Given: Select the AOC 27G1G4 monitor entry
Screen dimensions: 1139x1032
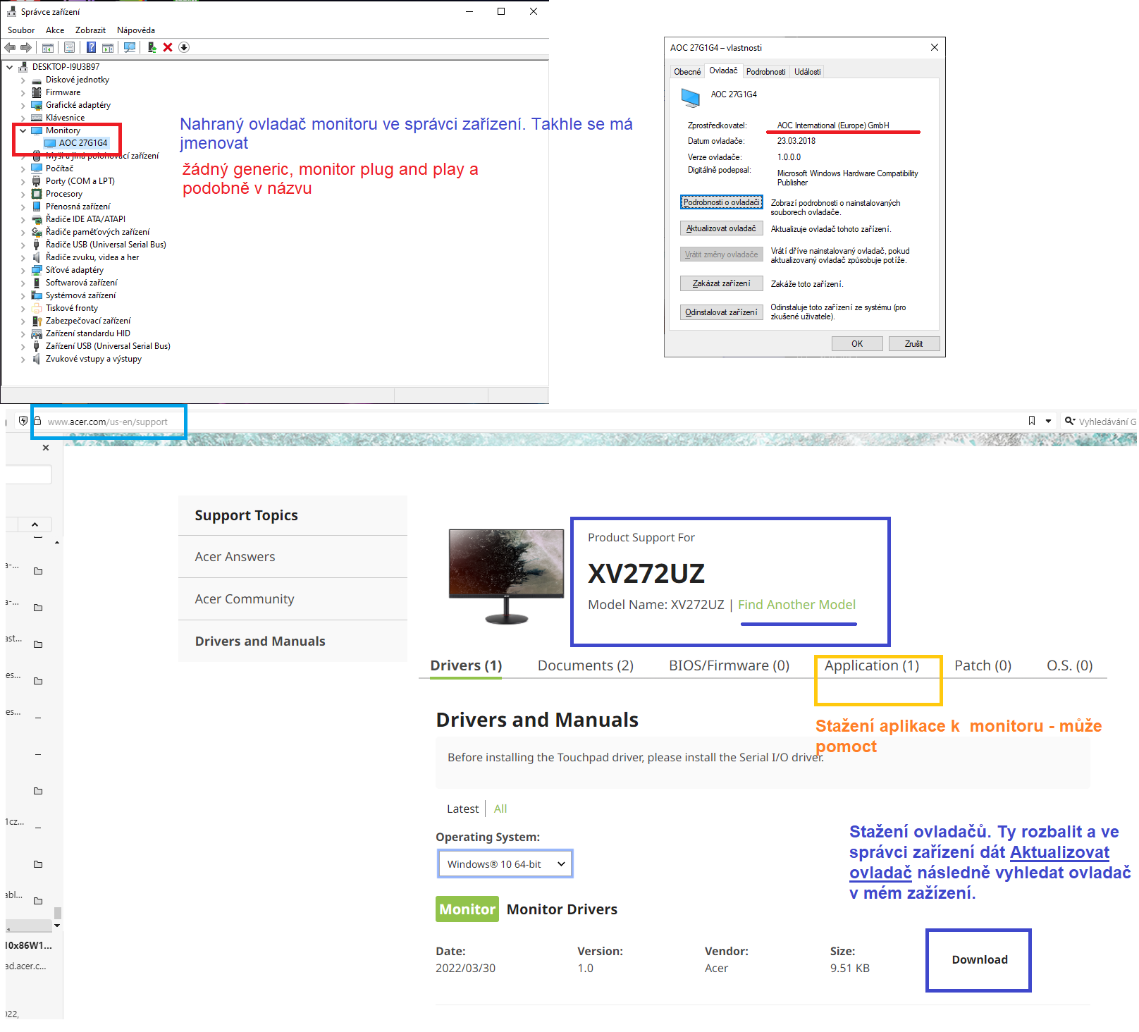Looking at the screenshot, I should click(76, 143).
